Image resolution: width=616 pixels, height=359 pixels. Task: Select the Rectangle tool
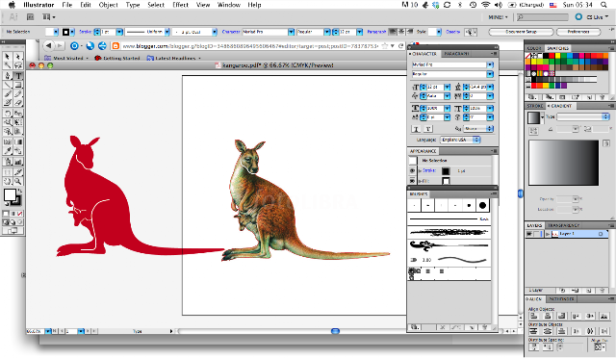coord(18,85)
